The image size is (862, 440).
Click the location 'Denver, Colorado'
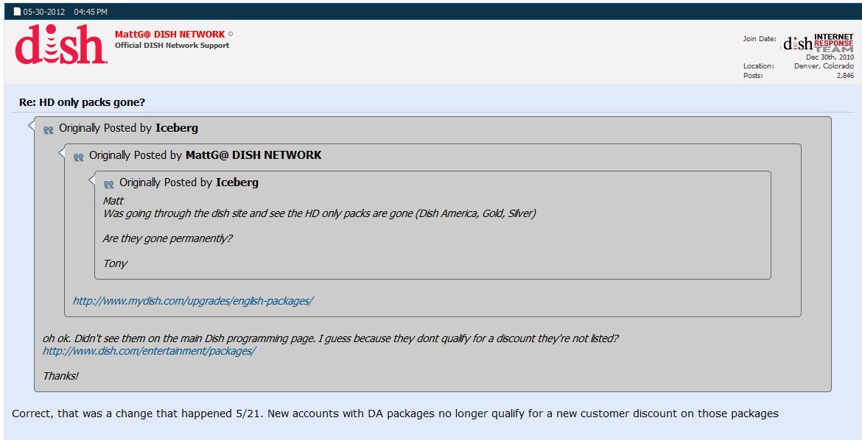(824, 66)
